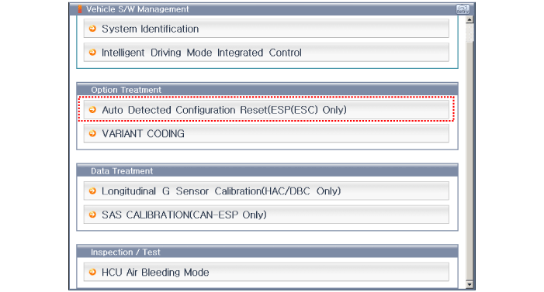This screenshot has width=544, height=292.
Task: Click orange arrow icon beside VARIANT CODING
Action: click(92, 133)
